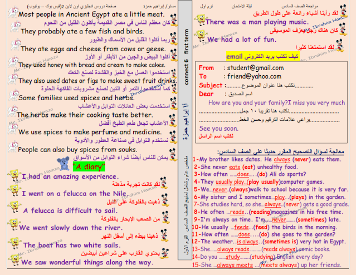
Task: Click the sentence "Most people in Ancient Egypt ate a little meat."
Action: tap(91, 14)
